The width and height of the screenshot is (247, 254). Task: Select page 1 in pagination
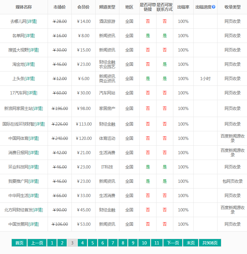click(52, 243)
